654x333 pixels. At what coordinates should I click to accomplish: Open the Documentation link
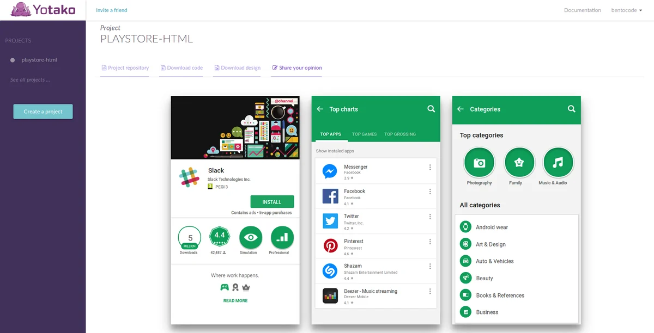(x=583, y=10)
